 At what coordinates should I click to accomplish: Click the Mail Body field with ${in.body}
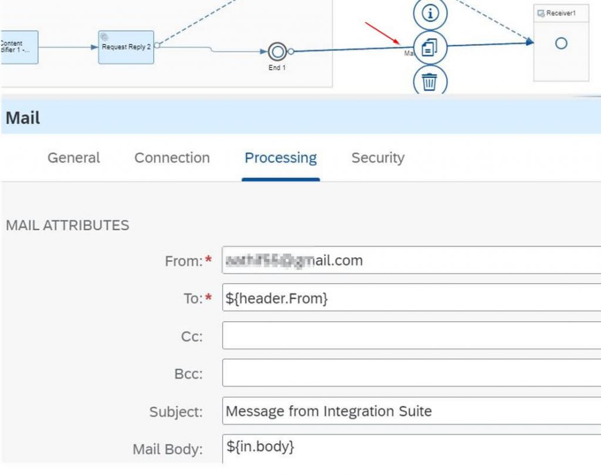(411, 449)
